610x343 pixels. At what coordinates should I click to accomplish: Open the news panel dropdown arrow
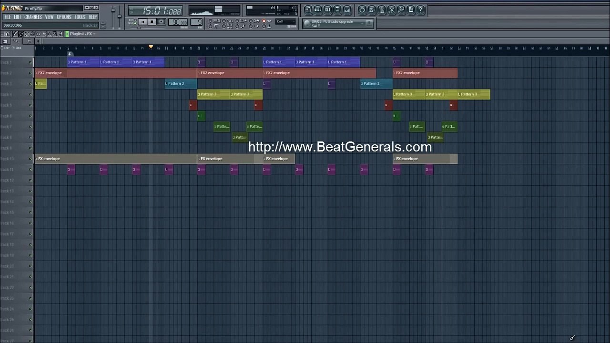pyautogui.click(x=362, y=23)
